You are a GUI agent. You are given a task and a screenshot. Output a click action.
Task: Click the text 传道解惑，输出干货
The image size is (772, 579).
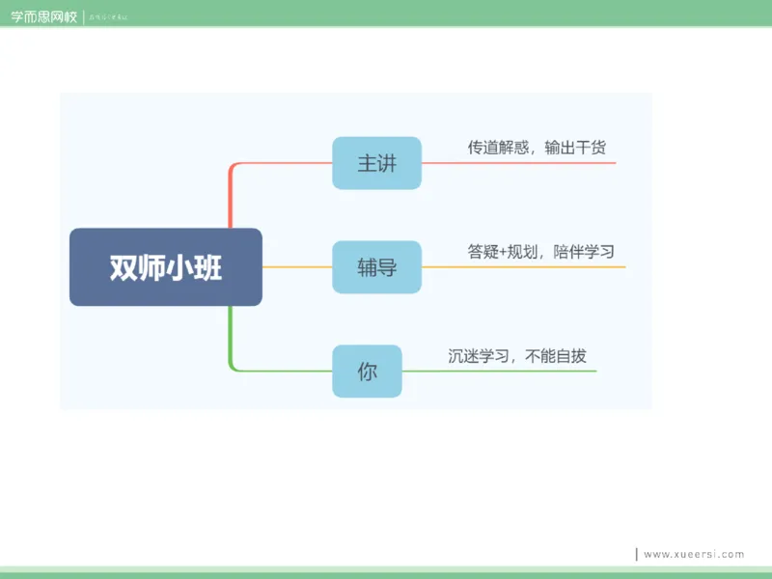point(537,148)
